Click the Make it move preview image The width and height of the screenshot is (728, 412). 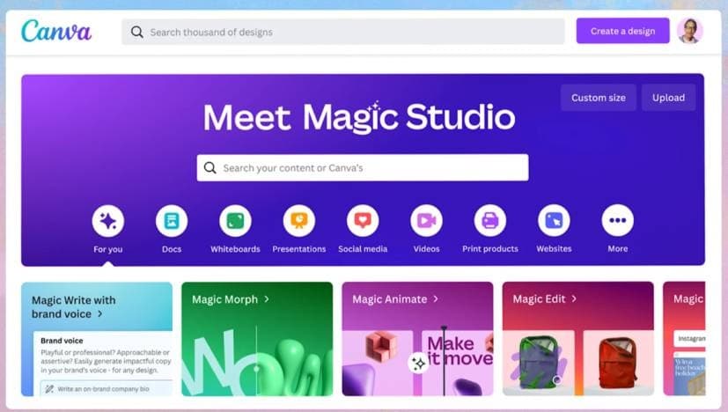click(x=458, y=363)
